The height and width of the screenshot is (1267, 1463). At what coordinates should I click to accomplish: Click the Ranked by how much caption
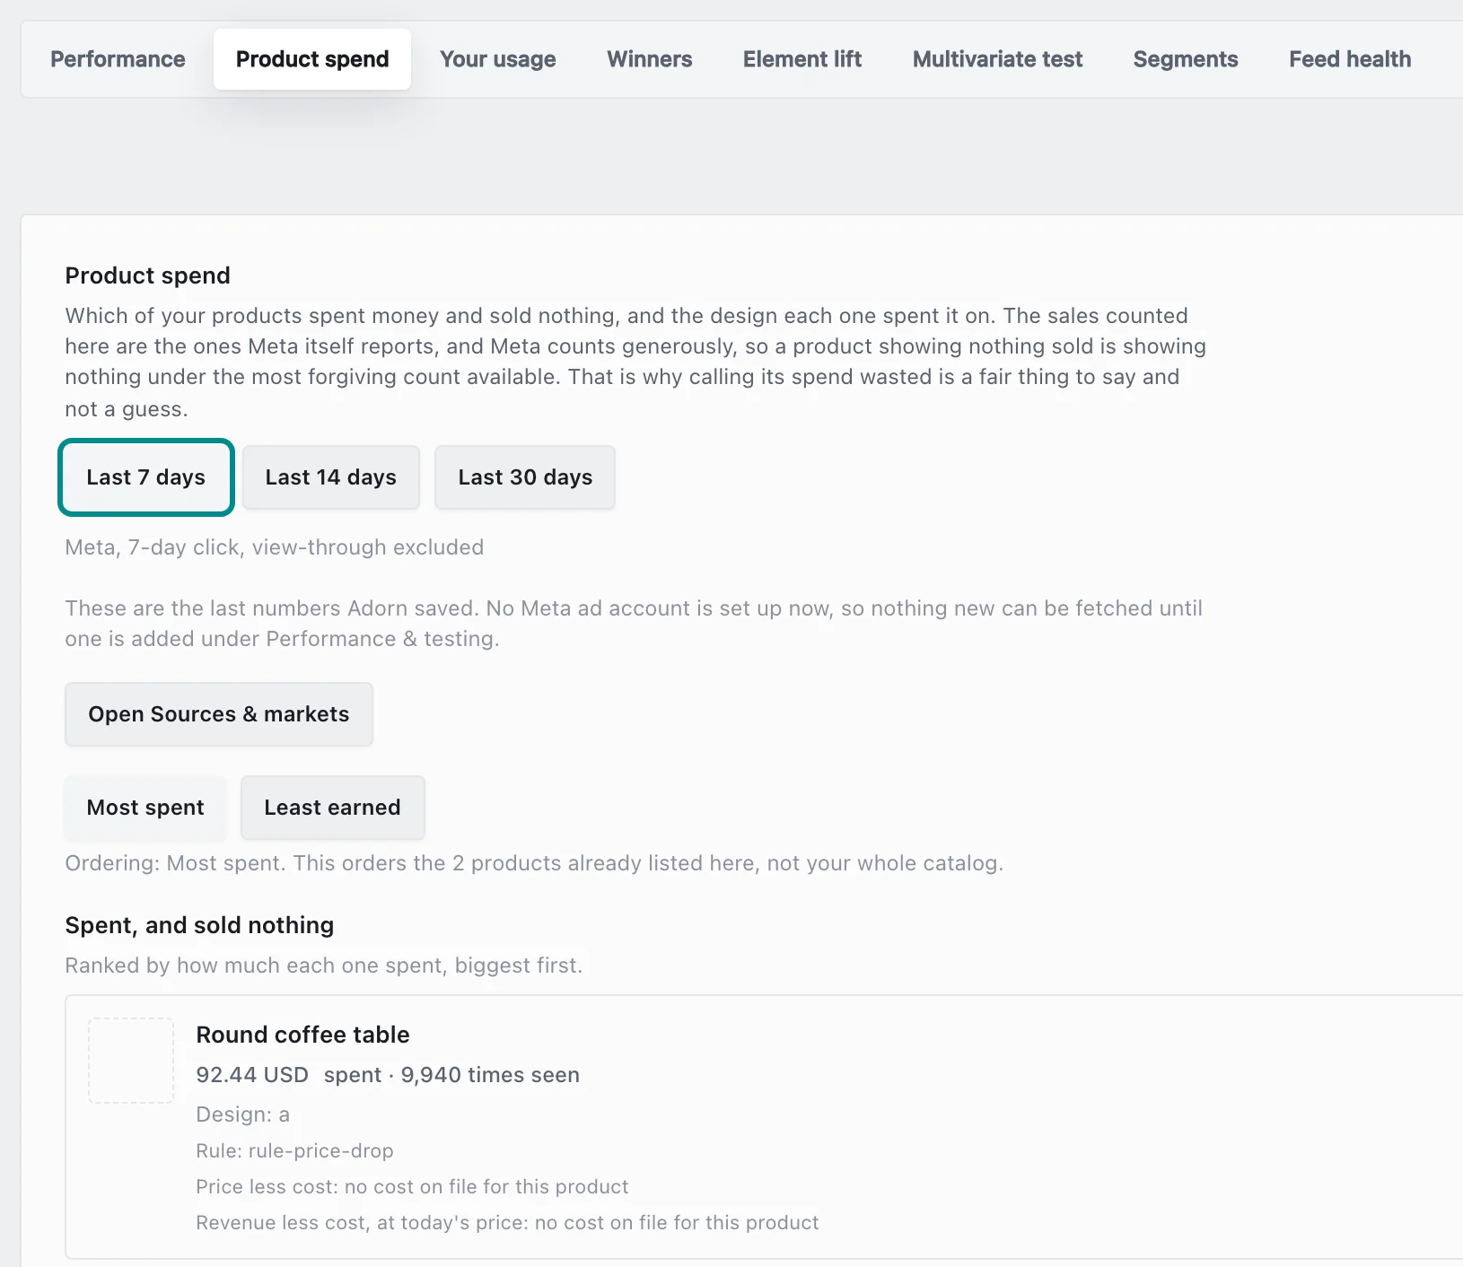coord(324,966)
